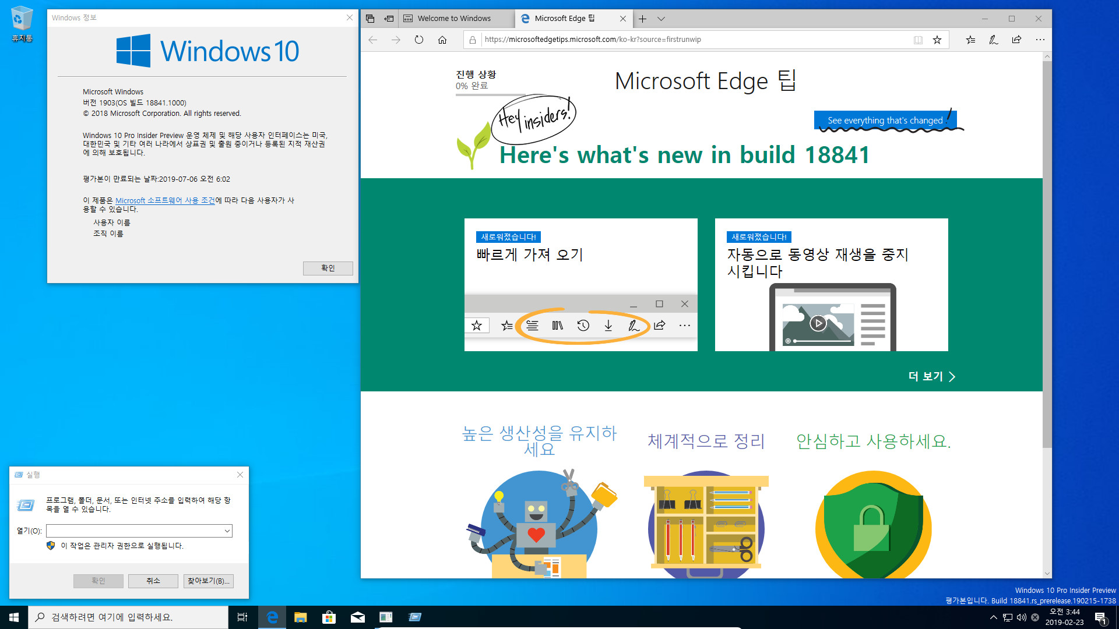Click the 'See everything that's changed' button
This screenshot has height=629, width=1119.
(x=885, y=121)
